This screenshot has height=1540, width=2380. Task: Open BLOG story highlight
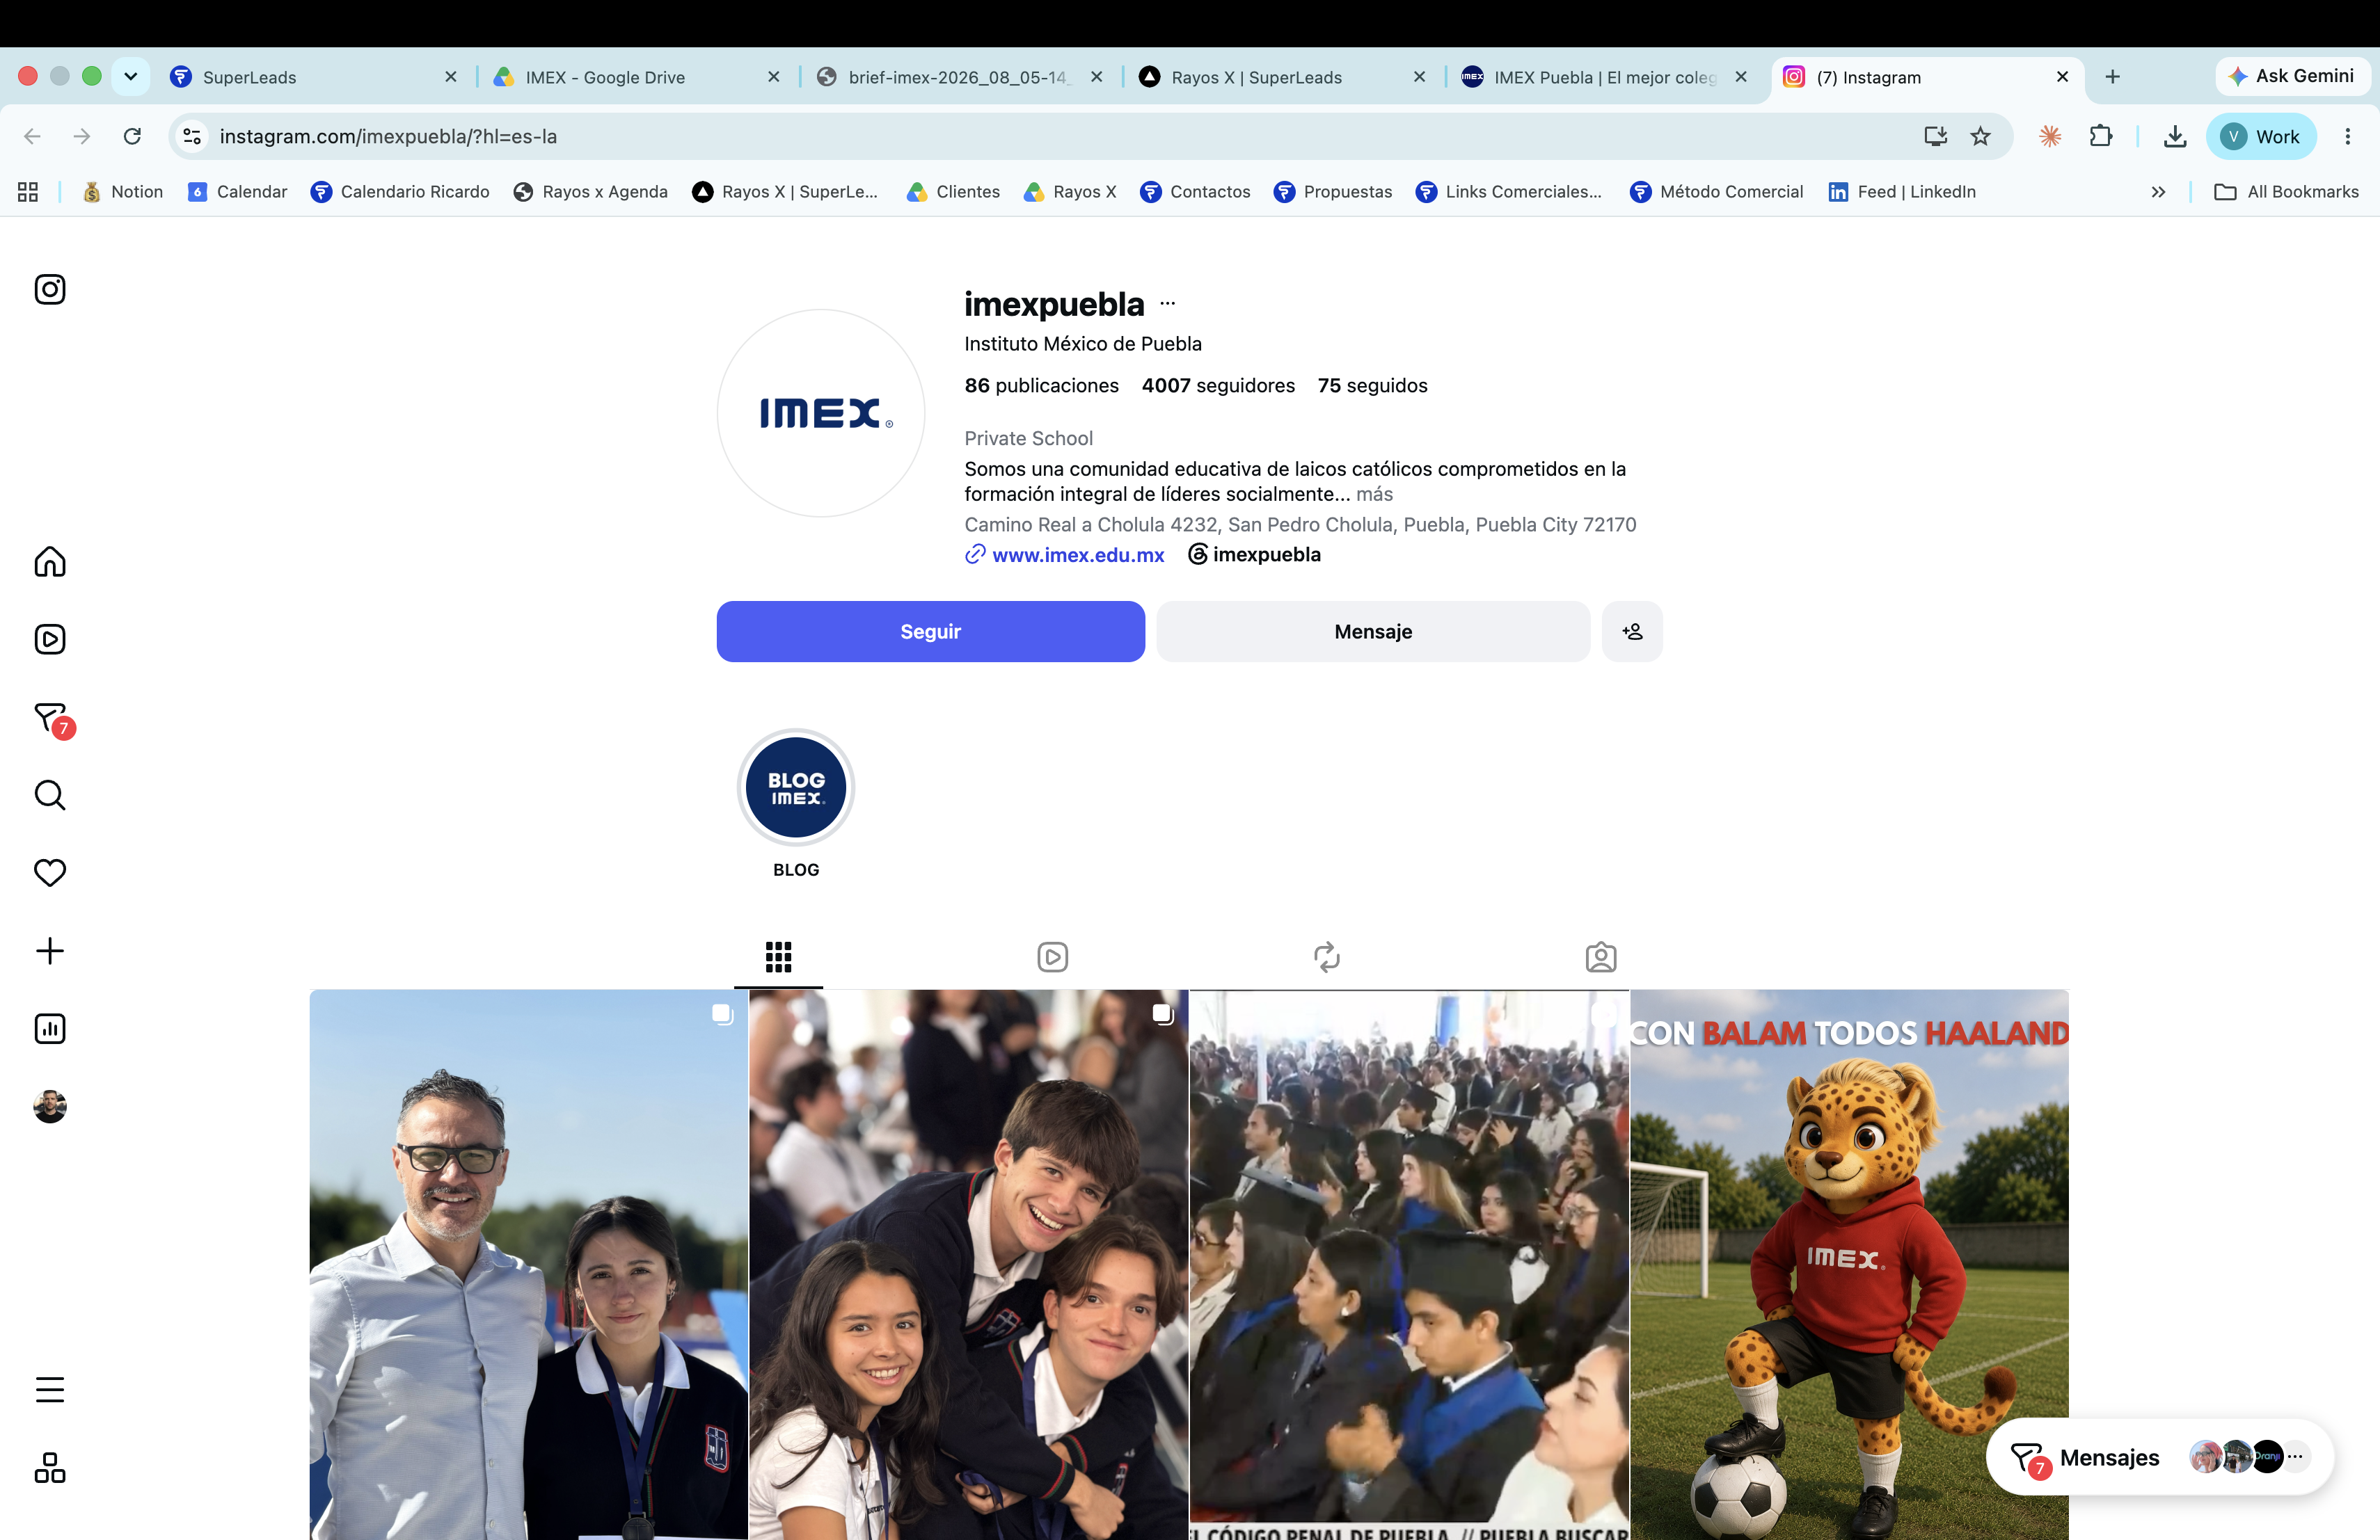796,803
